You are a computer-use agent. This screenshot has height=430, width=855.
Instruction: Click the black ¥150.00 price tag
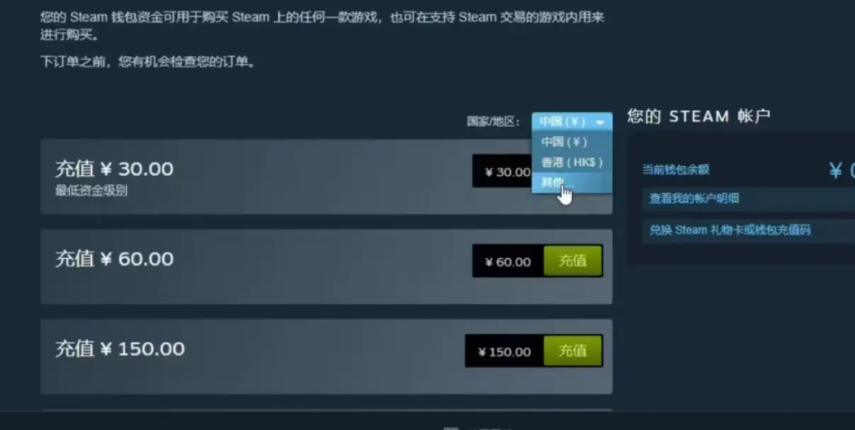point(504,352)
